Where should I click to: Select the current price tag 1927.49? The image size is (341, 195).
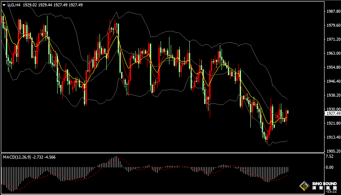click(x=333, y=114)
